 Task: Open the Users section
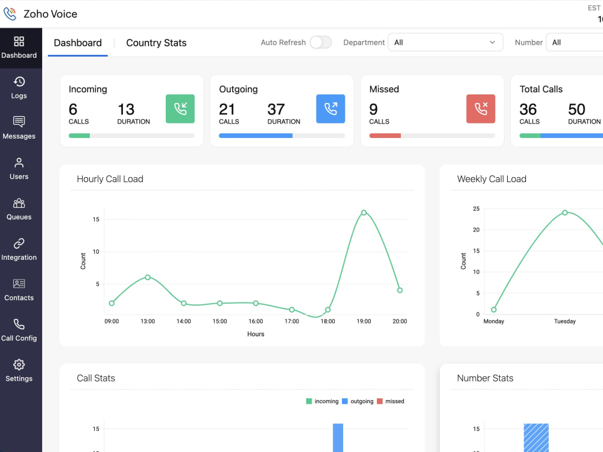pyautogui.click(x=19, y=169)
